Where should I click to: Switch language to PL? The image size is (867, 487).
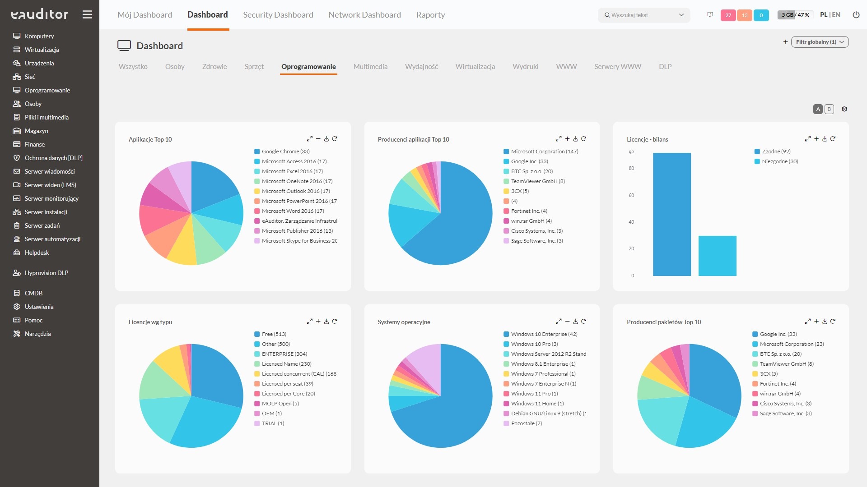pyautogui.click(x=824, y=15)
